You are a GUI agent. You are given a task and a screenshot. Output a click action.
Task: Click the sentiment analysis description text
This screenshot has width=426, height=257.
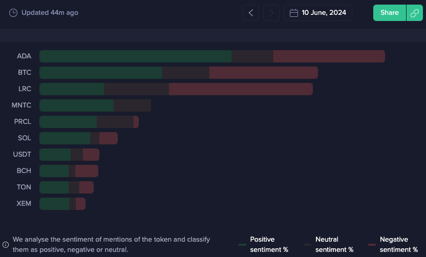coord(112,245)
